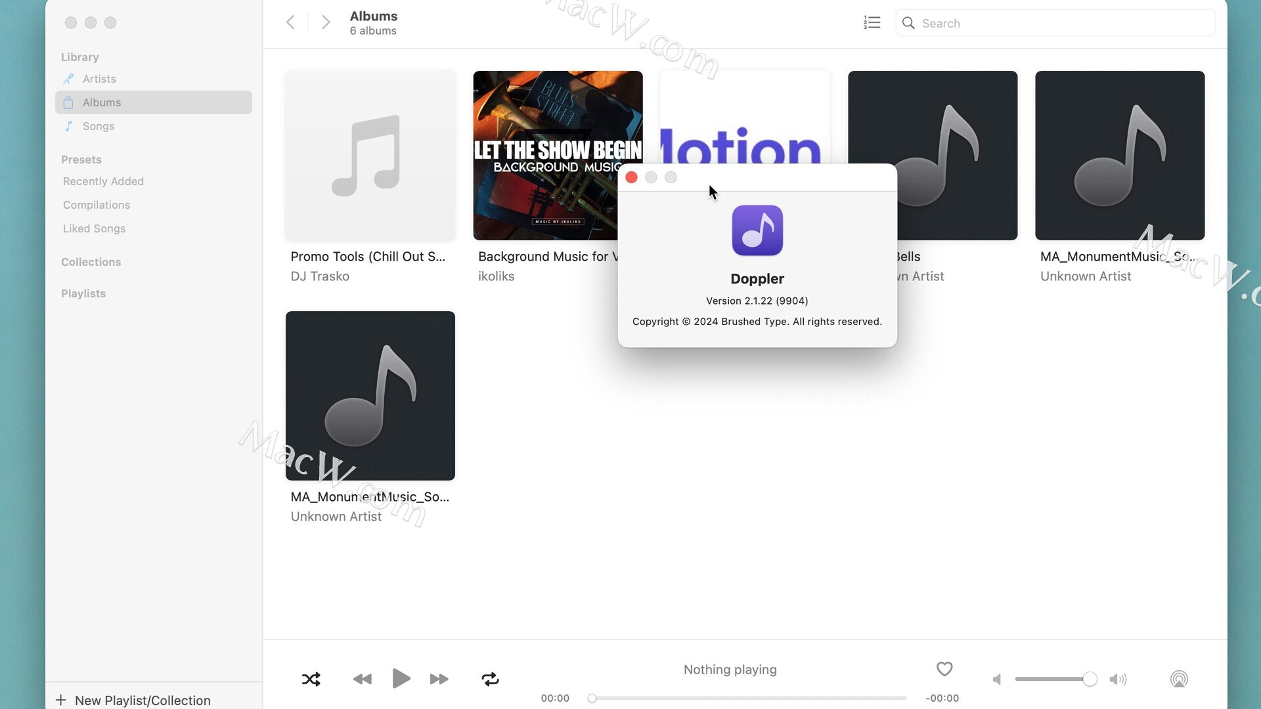This screenshot has height=709, width=1261.
Task: Open the Liked Songs preset
Action: click(x=94, y=228)
